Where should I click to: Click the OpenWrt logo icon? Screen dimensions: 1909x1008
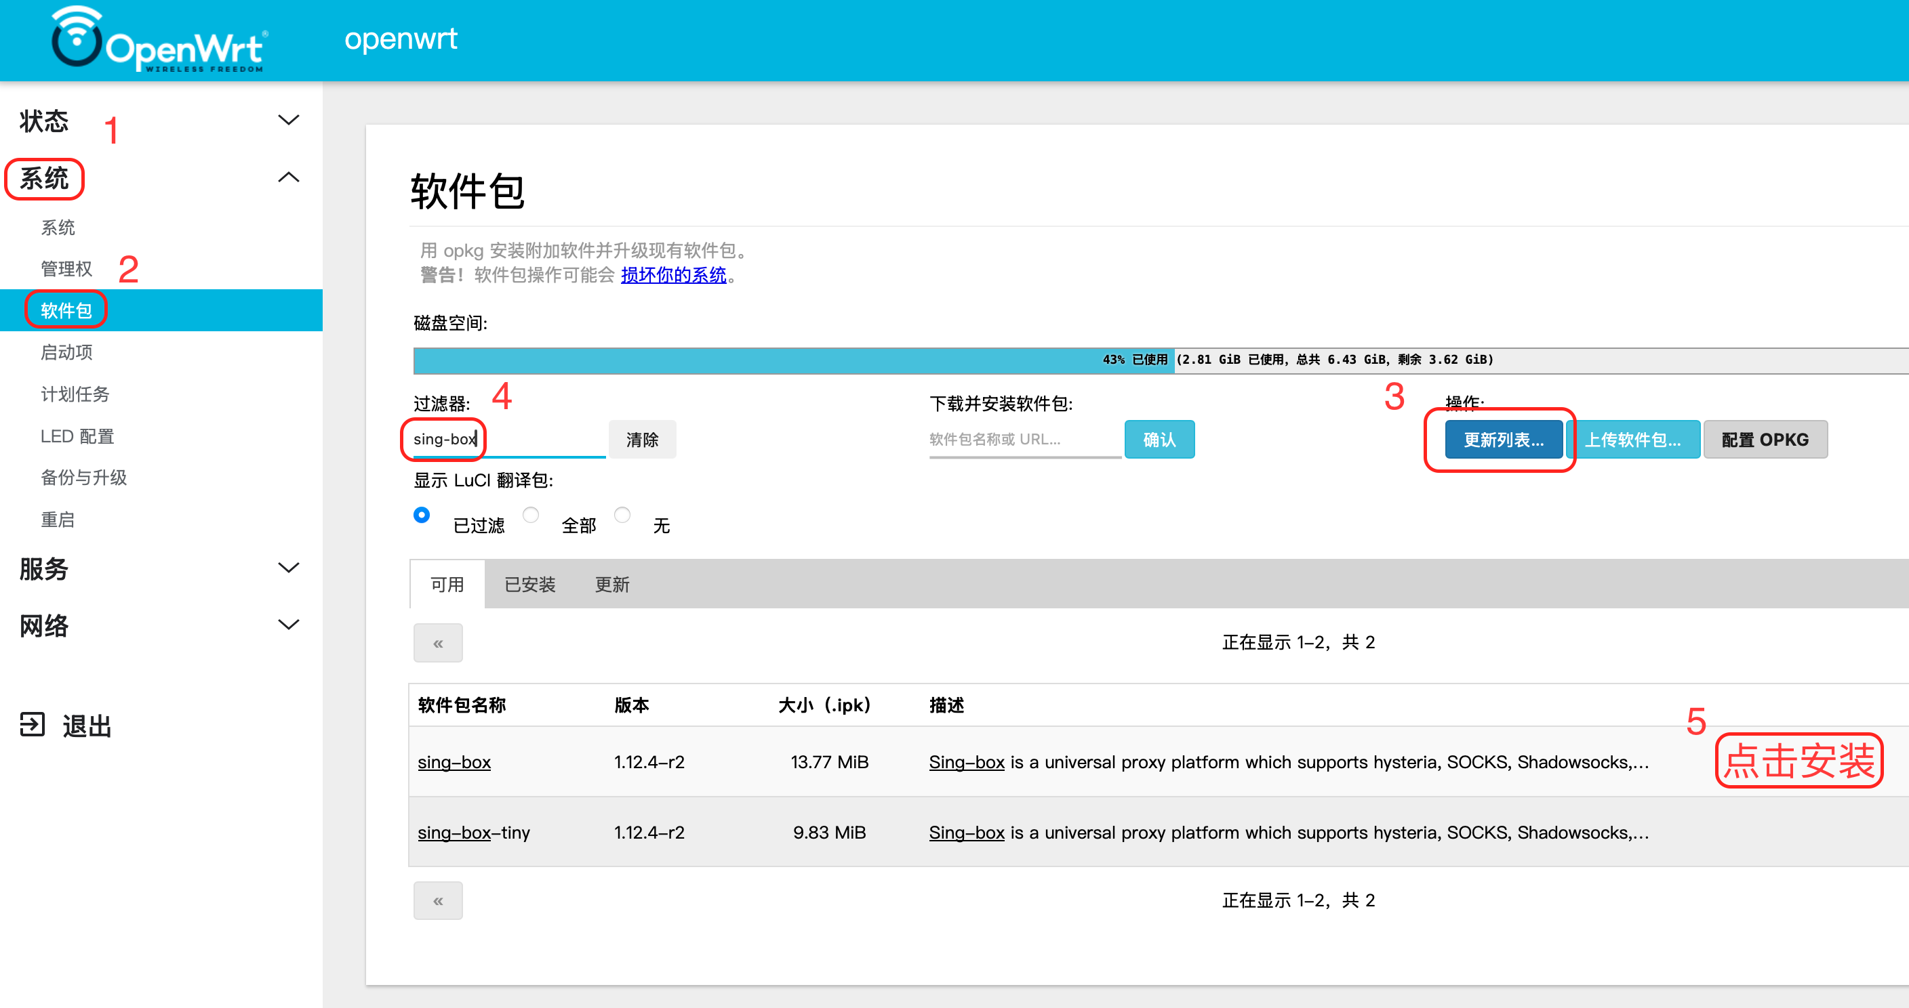(77, 39)
